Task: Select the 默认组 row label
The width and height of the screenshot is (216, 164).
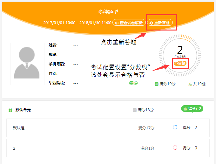Action: click(19, 128)
